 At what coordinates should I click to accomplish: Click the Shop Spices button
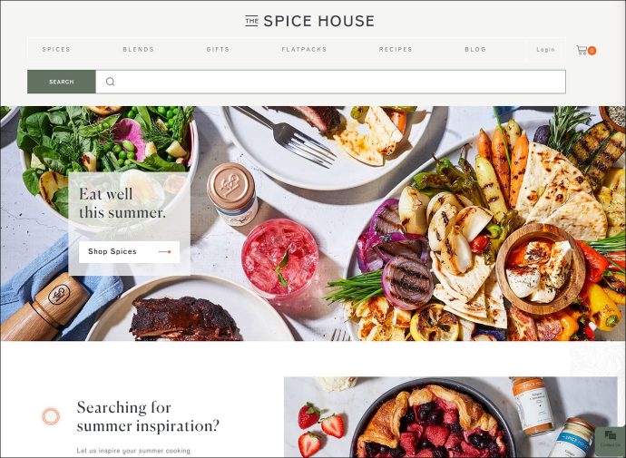[x=129, y=252]
